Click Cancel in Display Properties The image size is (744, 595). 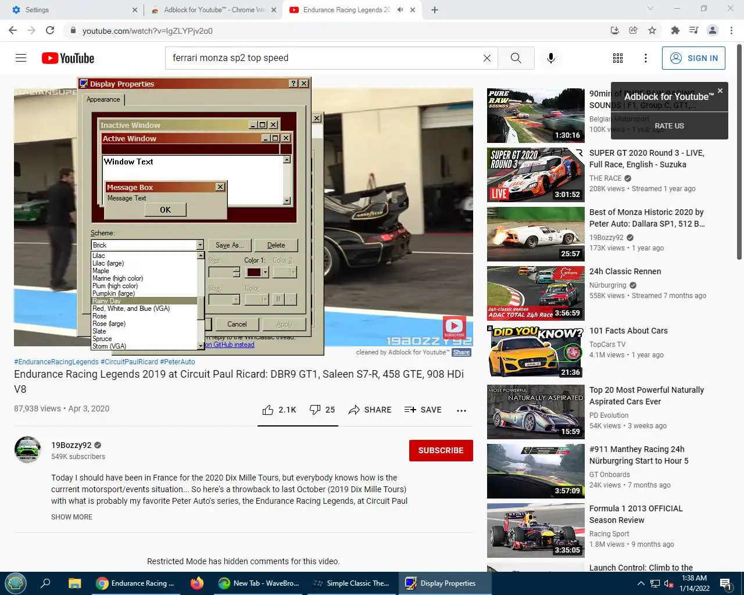(237, 324)
